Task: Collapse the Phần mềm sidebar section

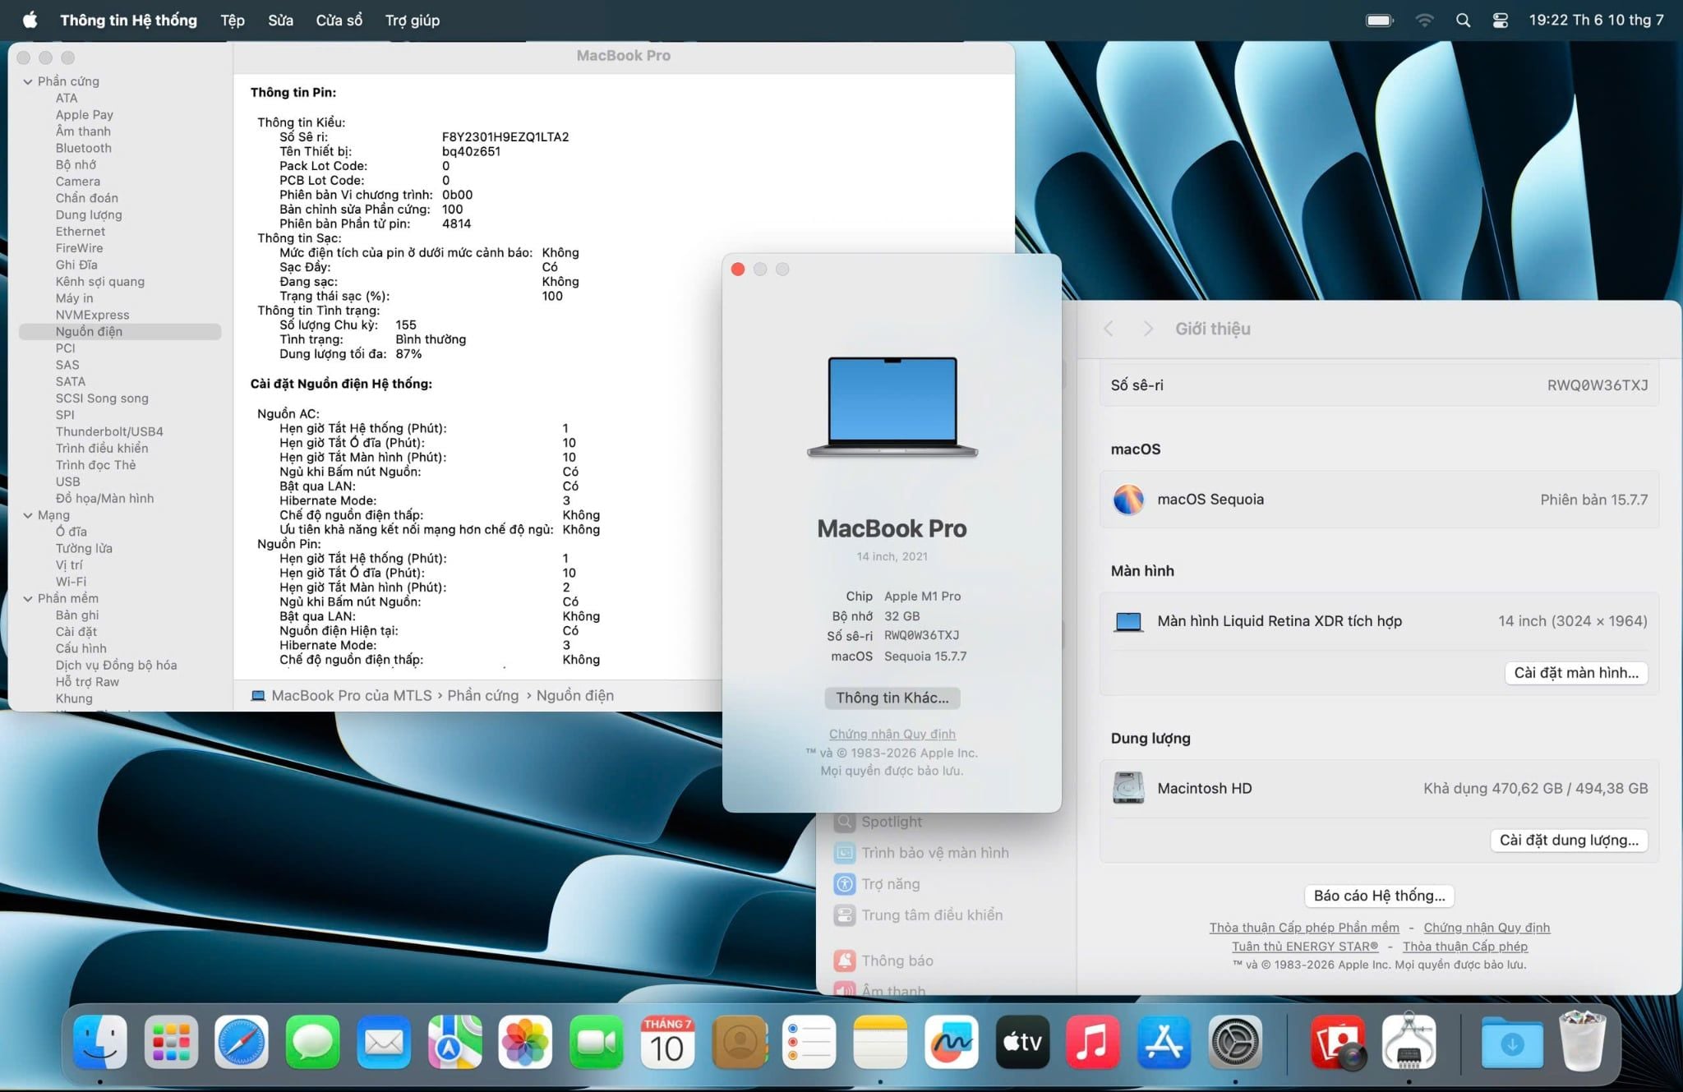Action: point(28,598)
